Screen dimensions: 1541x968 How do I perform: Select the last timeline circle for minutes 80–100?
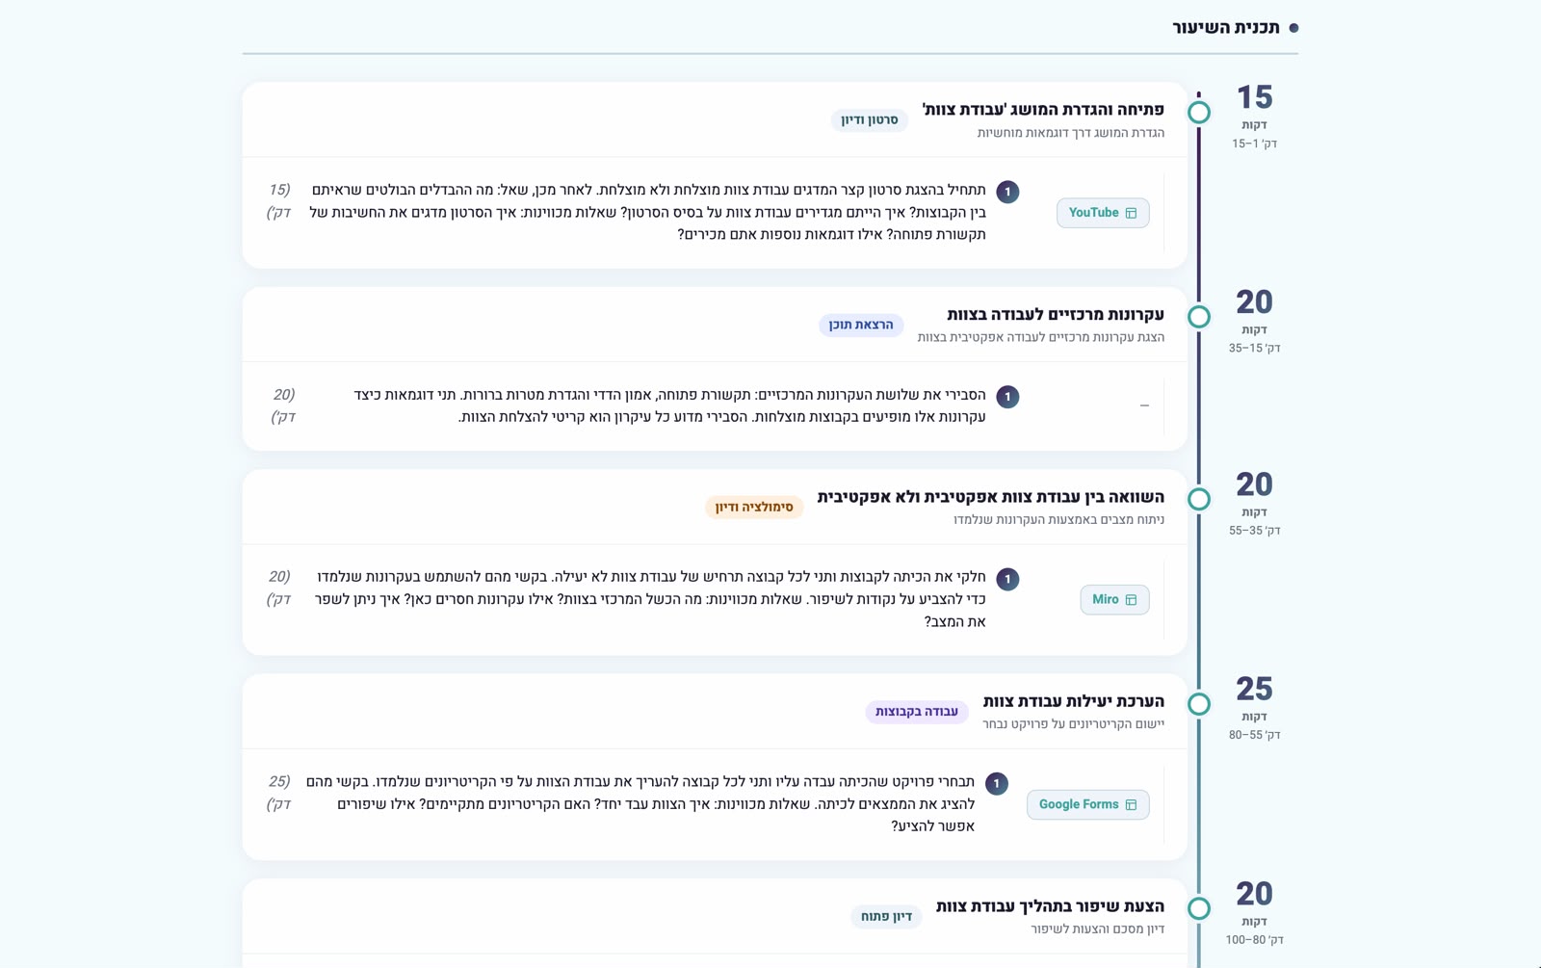point(1199,908)
